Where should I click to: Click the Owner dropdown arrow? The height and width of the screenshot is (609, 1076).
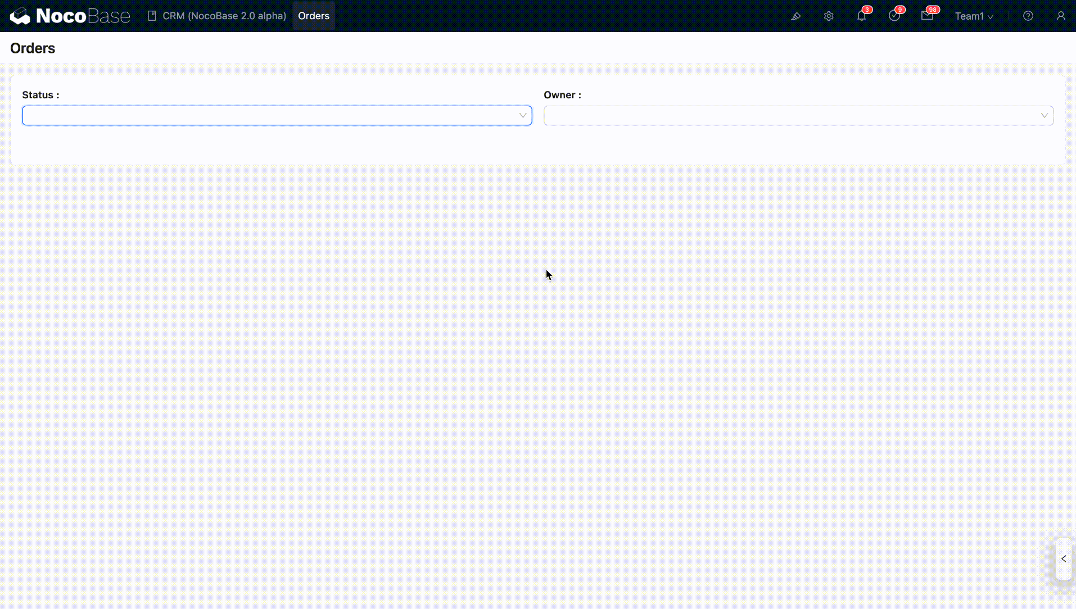click(1044, 116)
